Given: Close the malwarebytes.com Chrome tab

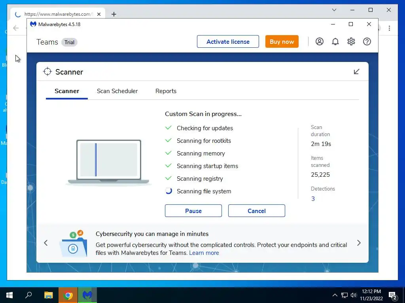Looking at the screenshot, I should (99, 14).
